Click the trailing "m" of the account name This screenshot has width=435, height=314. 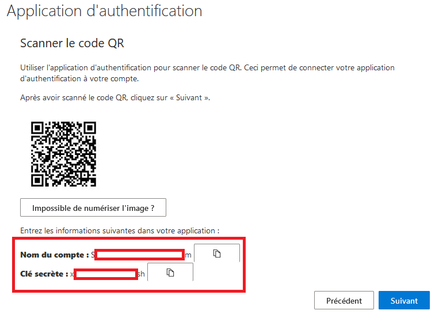pyautogui.click(x=188, y=255)
